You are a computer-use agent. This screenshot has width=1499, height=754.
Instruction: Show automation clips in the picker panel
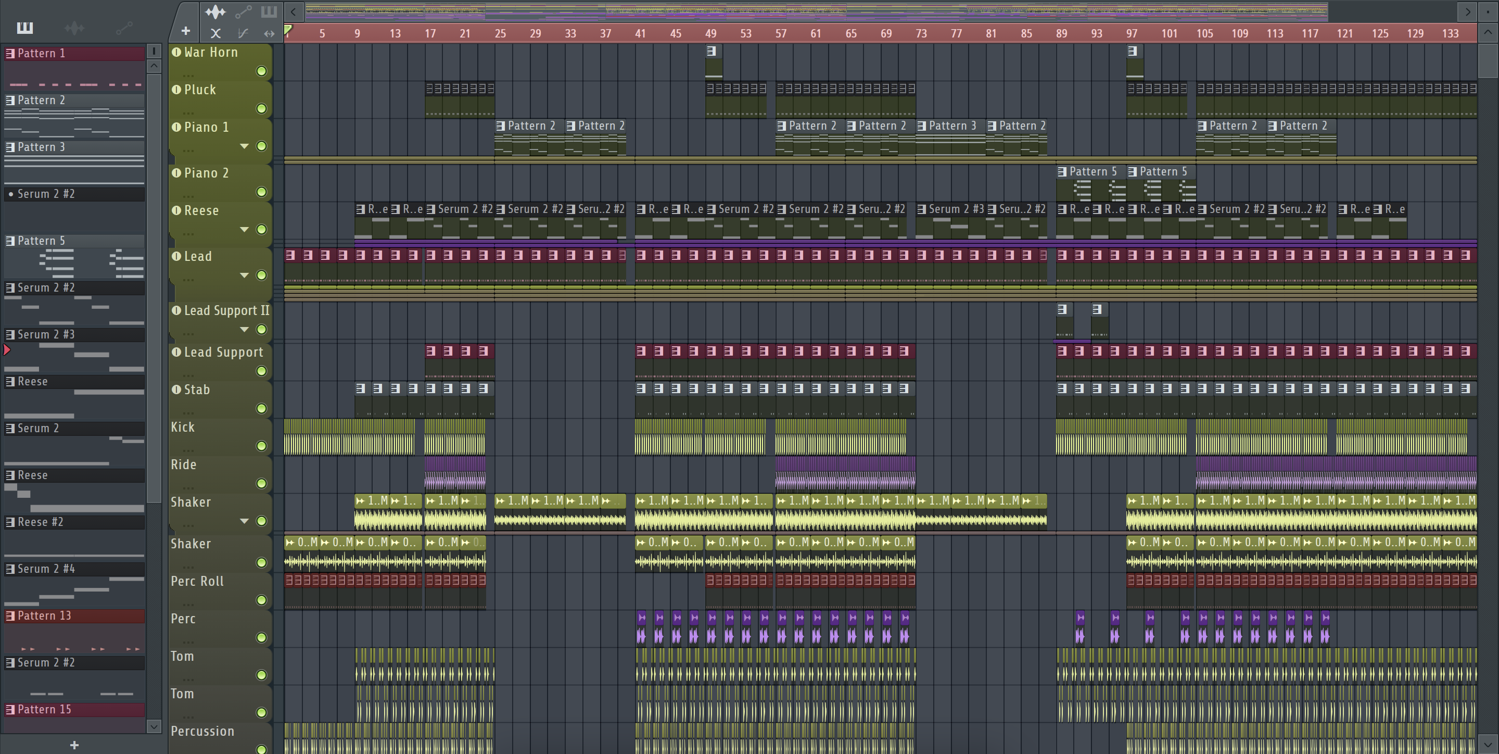tap(124, 28)
